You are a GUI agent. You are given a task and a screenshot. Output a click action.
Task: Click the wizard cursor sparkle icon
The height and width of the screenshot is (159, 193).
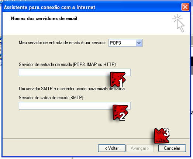(x=179, y=23)
